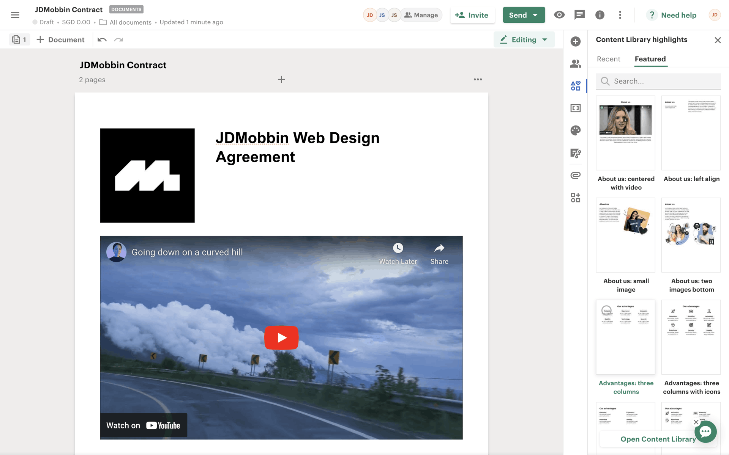This screenshot has height=455, width=729.
Task: Click the DOCUMENTS badge
Action: [x=126, y=9]
